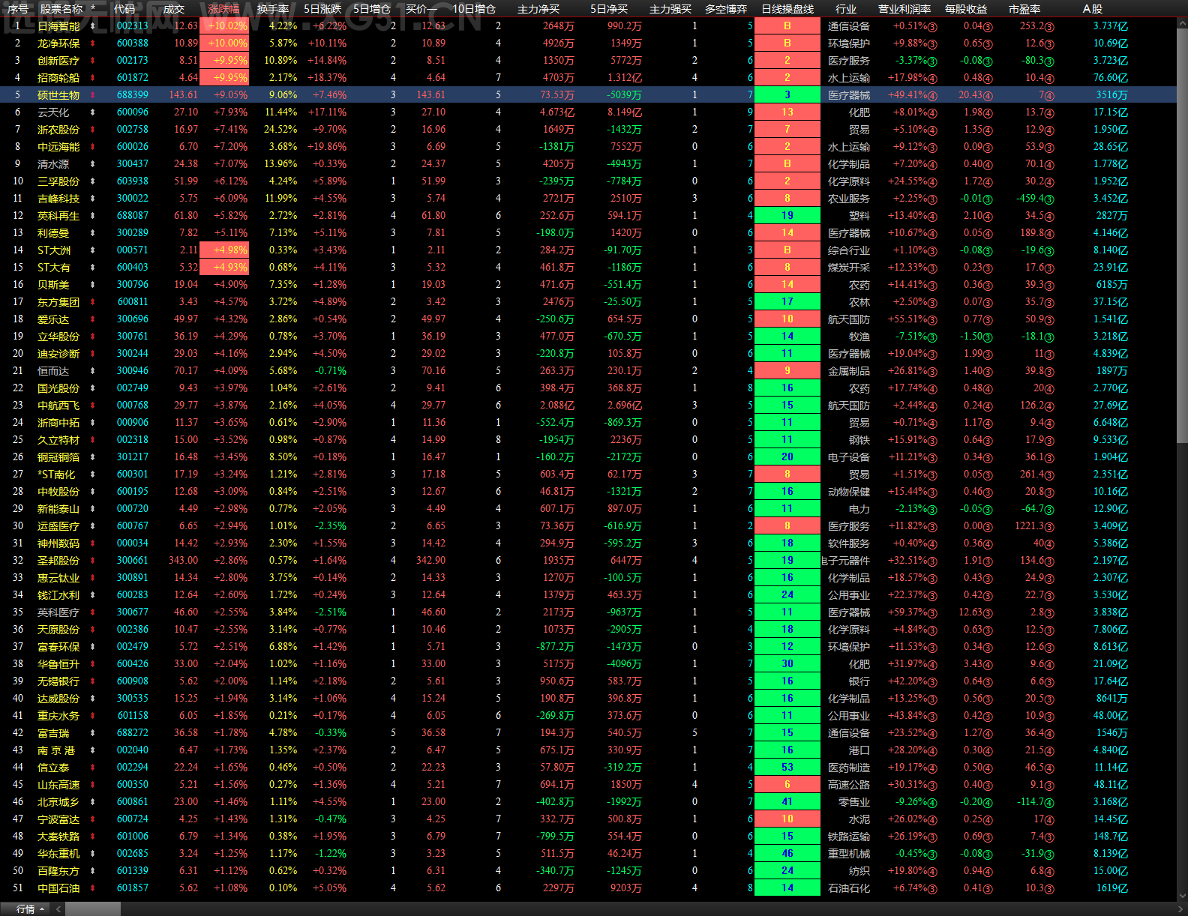Click the 行业 column header

pyautogui.click(x=846, y=9)
